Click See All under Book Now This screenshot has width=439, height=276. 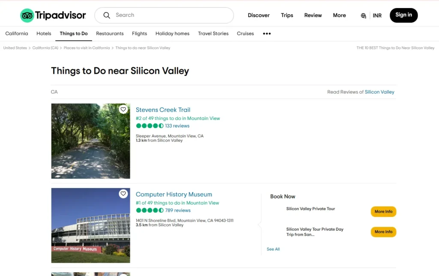point(273,249)
